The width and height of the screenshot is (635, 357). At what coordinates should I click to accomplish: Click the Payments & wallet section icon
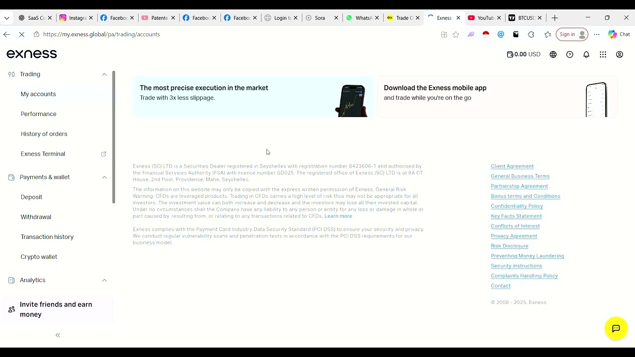(x=11, y=177)
